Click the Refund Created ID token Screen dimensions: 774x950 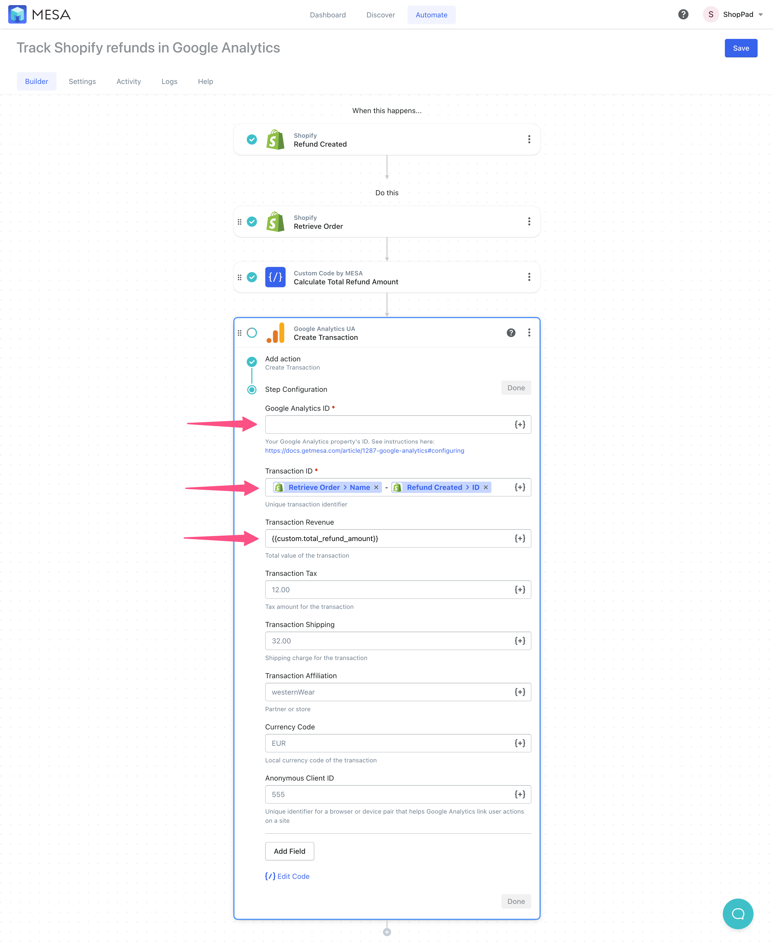[x=441, y=487]
